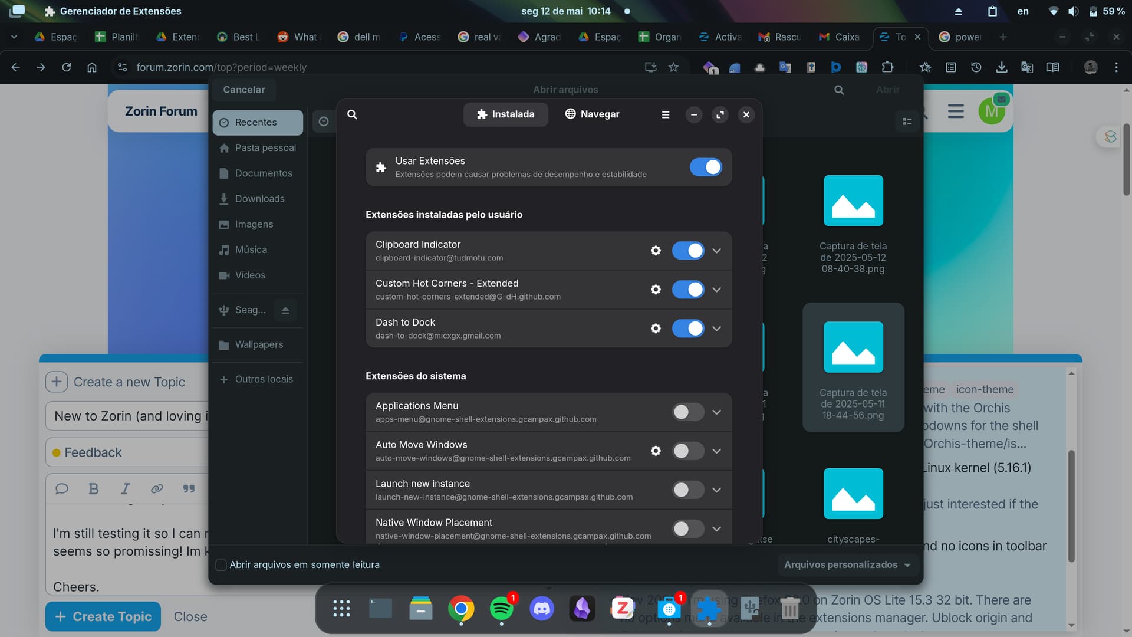Toggle file chooser list view icon
1132x637 pixels.
pos(907,122)
